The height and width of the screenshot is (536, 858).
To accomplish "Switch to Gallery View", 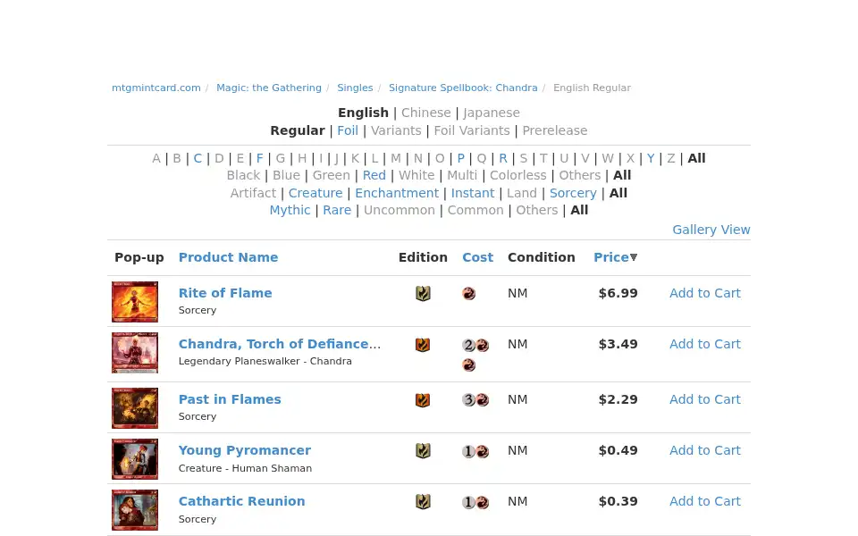I will (x=711, y=230).
